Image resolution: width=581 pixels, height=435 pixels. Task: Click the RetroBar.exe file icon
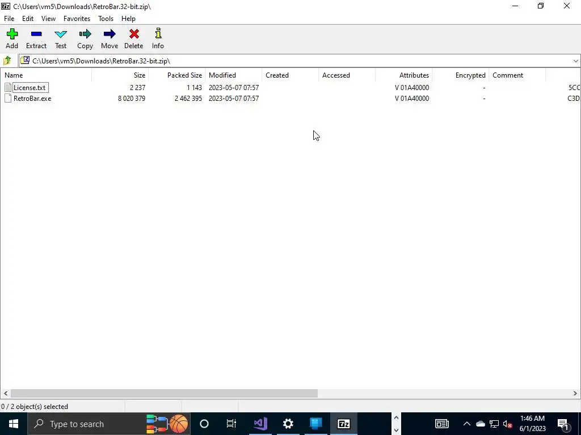tap(8, 99)
